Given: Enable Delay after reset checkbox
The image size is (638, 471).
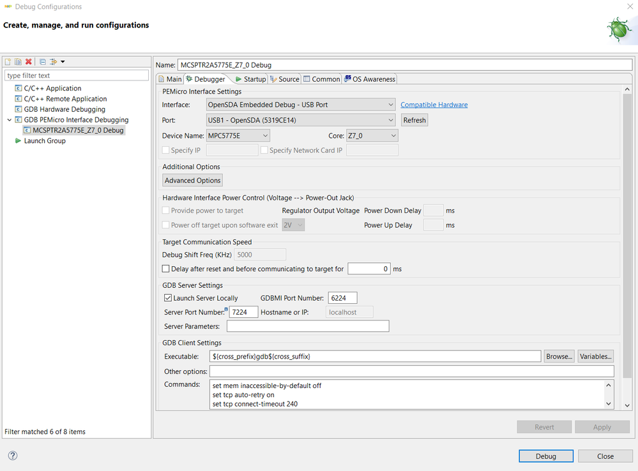Looking at the screenshot, I should coord(167,269).
